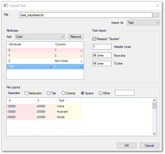
Task: Open the Import As dropdown
Action: pos(143,23)
